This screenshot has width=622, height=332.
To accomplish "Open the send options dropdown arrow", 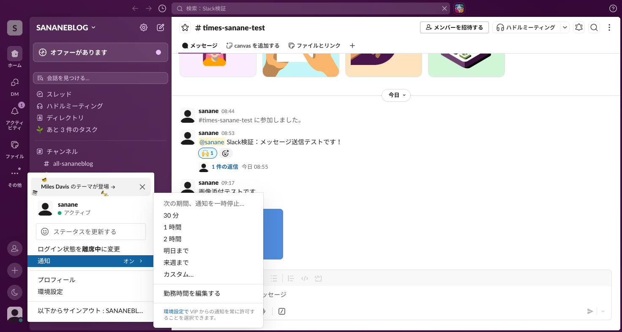I will (x=603, y=311).
